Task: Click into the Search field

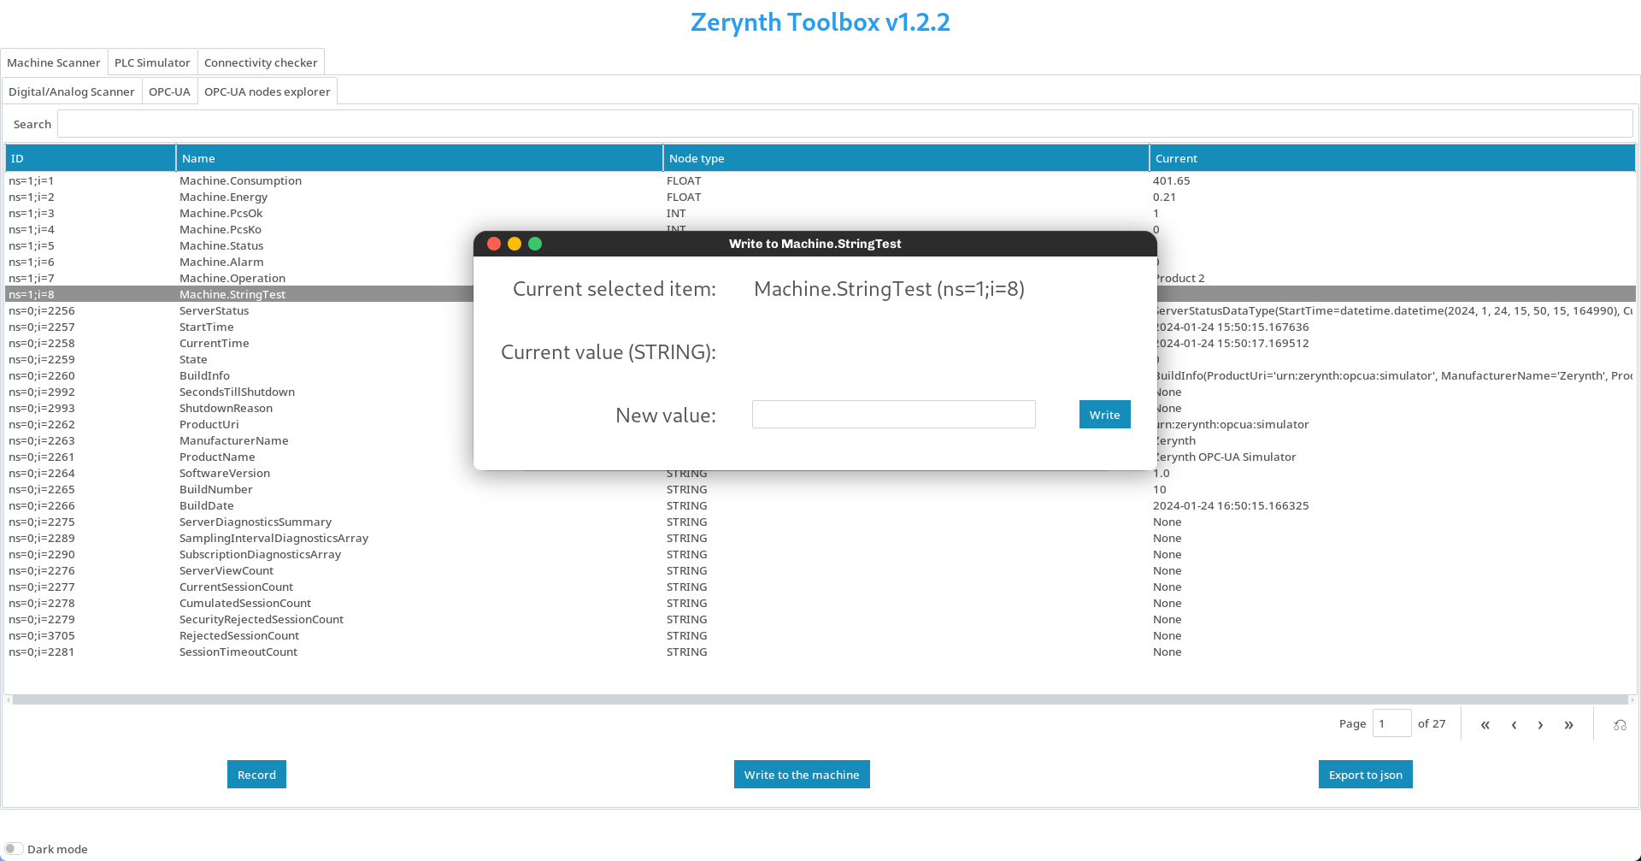Action: [844, 124]
